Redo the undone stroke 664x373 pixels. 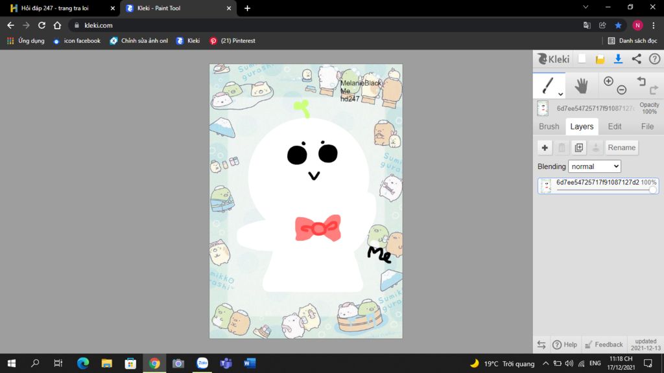(x=654, y=89)
